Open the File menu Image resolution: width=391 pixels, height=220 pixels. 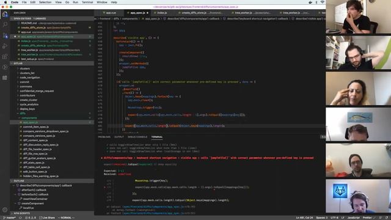[24, 2]
